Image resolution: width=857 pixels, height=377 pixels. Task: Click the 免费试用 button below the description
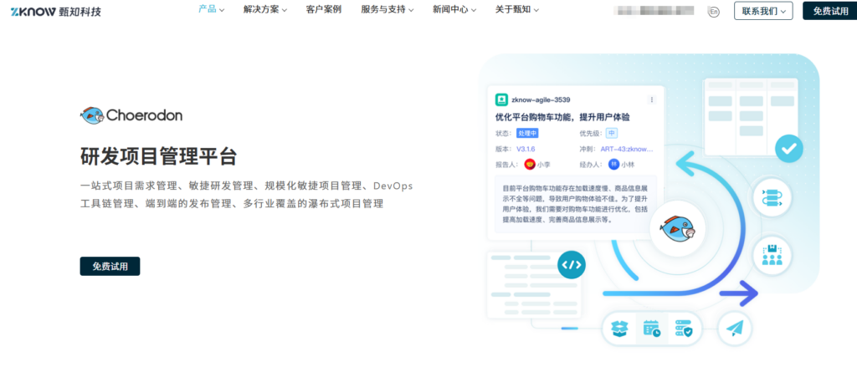[x=110, y=266]
